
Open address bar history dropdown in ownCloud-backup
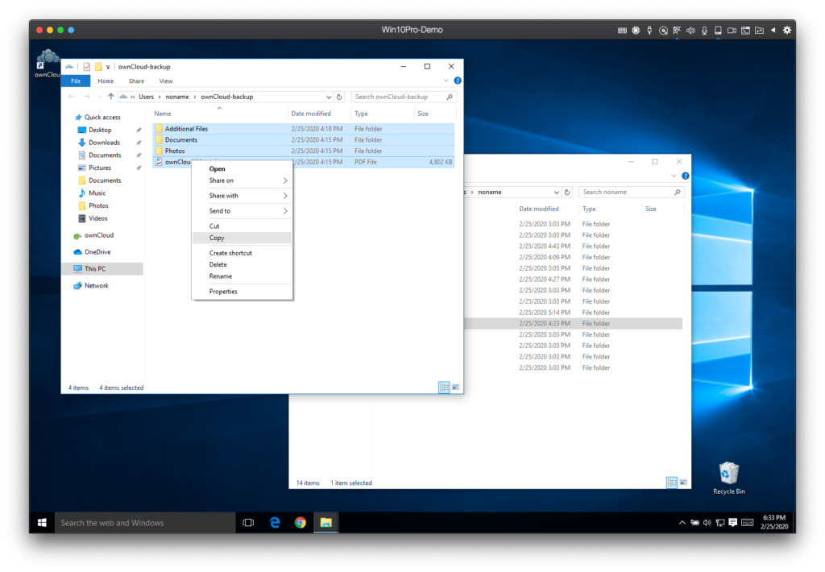tap(329, 97)
